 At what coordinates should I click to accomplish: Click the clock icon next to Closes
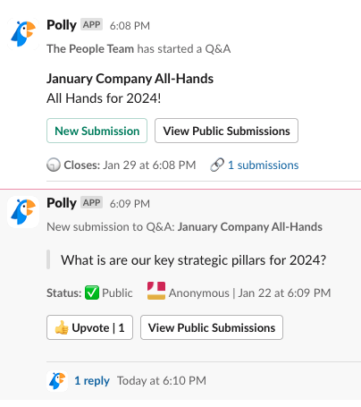tap(54, 165)
